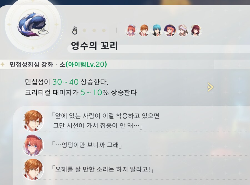
Task: Select the orange-haired boy avatar in top row
Action: [x=144, y=30]
